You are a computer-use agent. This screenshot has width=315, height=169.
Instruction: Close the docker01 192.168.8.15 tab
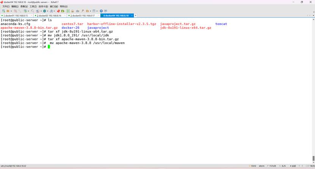click(31, 15)
